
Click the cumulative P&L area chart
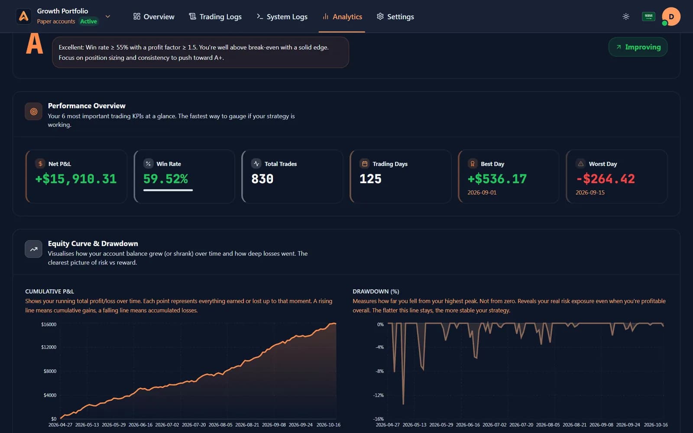[198, 371]
